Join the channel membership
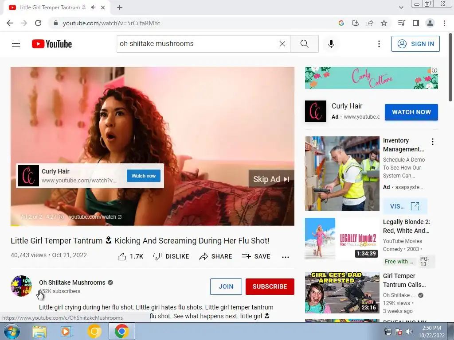Screen dimensions: 454x340 [226, 286]
